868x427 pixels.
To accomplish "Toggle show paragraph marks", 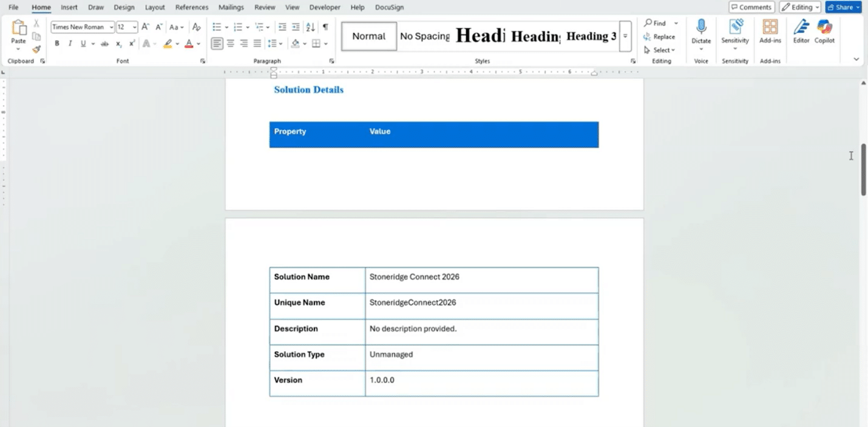I will [x=325, y=27].
